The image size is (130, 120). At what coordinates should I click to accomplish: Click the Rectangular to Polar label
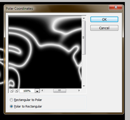28,100
